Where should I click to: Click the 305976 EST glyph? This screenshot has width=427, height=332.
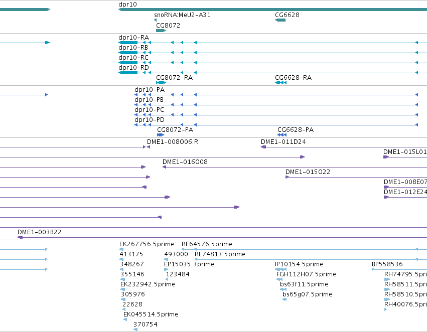coord(123,299)
